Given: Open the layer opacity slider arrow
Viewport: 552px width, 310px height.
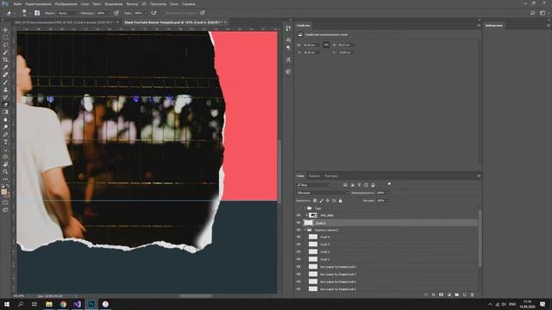Looking at the screenshot, I should click(x=388, y=193).
